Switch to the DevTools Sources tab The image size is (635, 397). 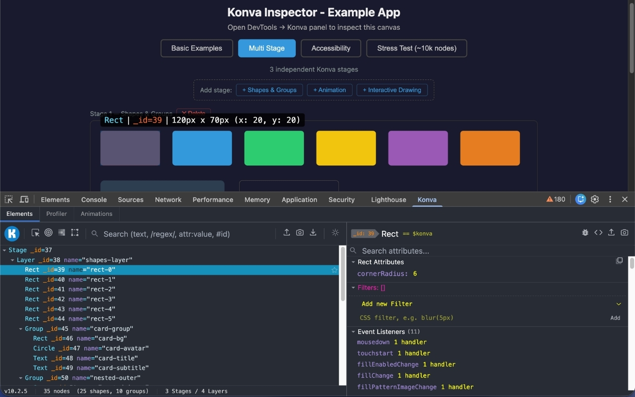[x=130, y=199]
